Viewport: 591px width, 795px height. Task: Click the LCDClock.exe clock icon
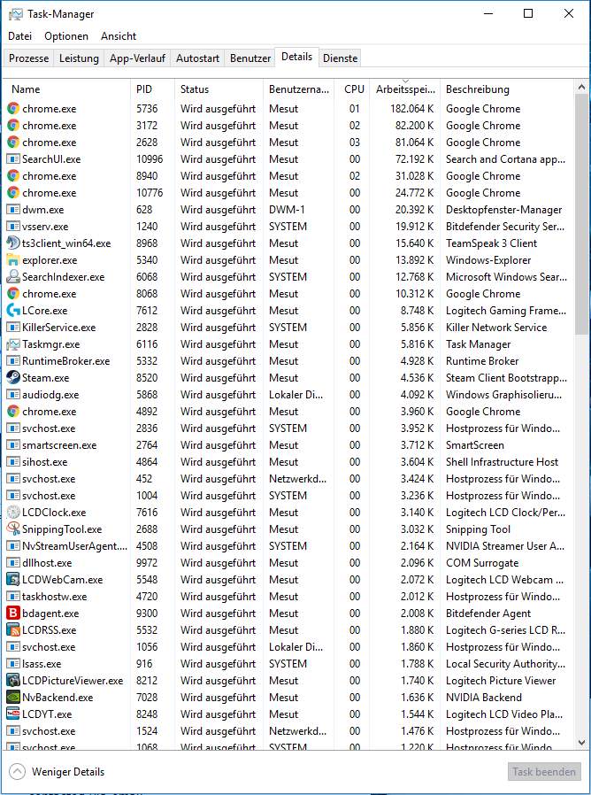(13, 512)
